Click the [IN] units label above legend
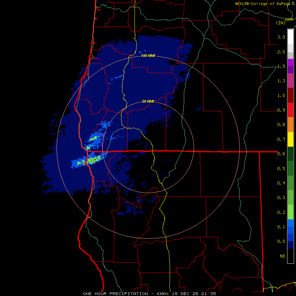Image resolution: width=296 pixels, height=296 pixels. [281, 23]
